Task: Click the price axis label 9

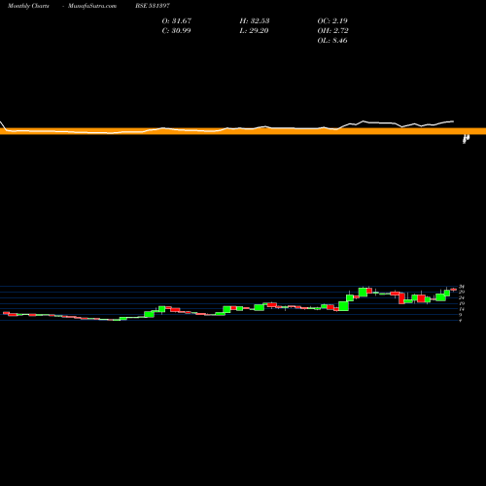Action: click(x=461, y=315)
